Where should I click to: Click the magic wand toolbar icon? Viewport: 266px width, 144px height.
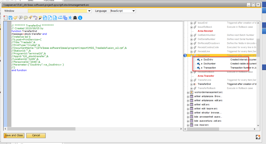pyautogui.click(x=40, y=18)
